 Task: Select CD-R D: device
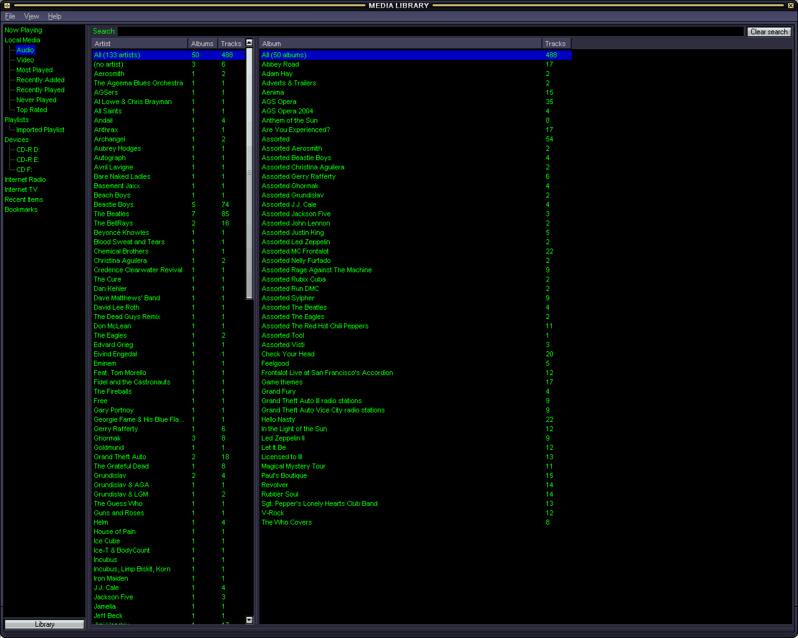coord(28,150)
